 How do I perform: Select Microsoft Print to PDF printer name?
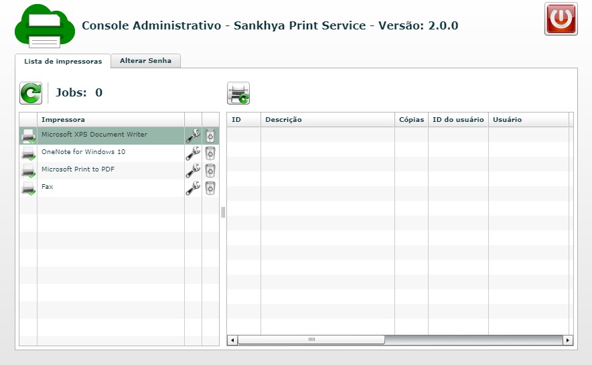(78, 169)
